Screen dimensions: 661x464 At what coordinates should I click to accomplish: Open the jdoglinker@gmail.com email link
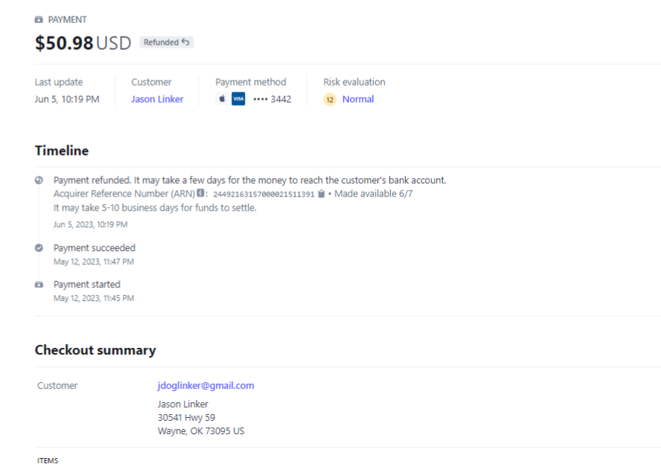205,385
